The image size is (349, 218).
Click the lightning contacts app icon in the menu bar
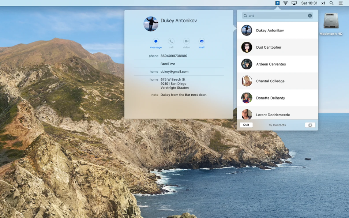click(x=277, y=3)
